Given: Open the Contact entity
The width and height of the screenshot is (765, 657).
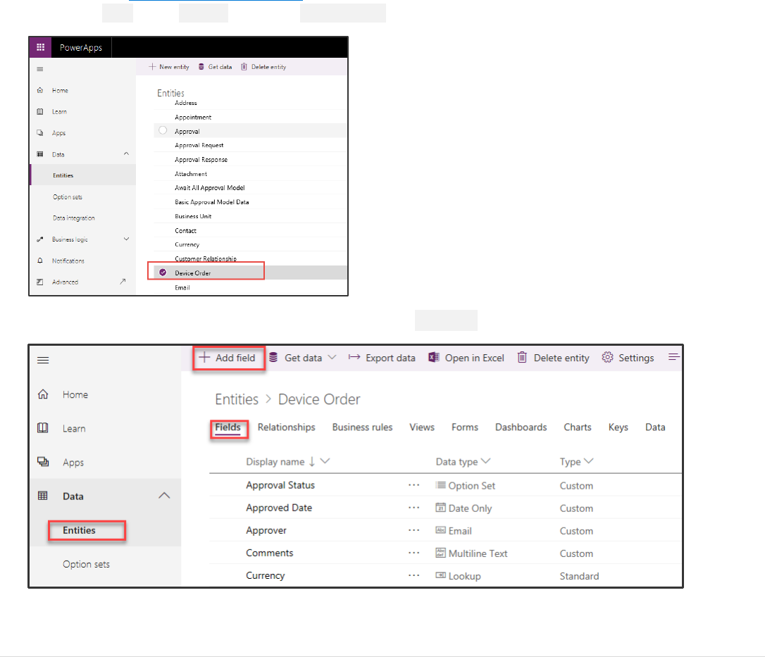Looking at the screenshot, I should coord(185,231).
